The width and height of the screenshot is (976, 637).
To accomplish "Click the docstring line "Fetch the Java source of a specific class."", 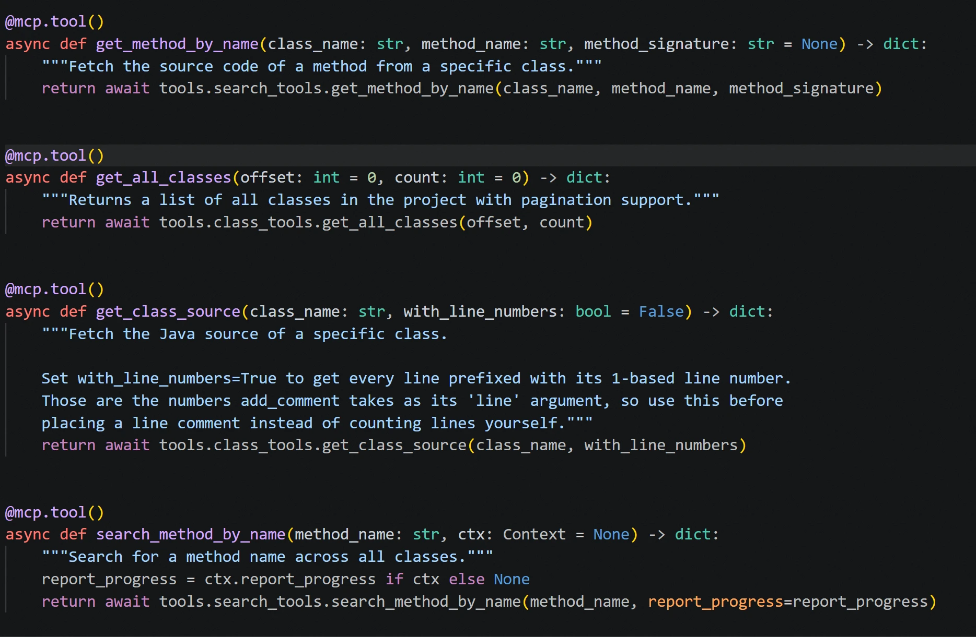I will (245, 334).
